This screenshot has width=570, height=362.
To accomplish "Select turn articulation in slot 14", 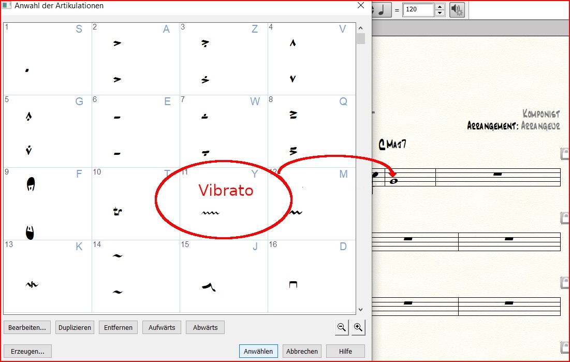I will coord(136,276).
